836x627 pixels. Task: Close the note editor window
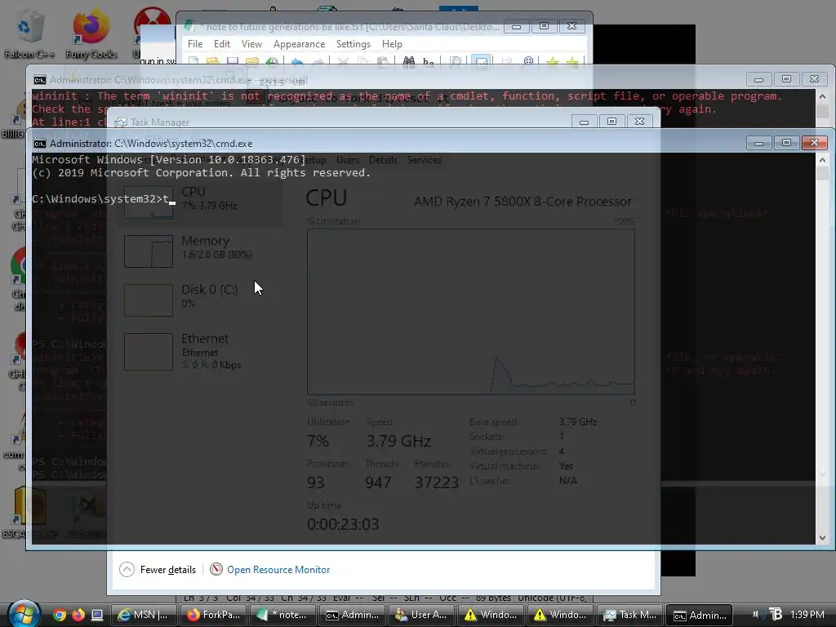(571, 26)
